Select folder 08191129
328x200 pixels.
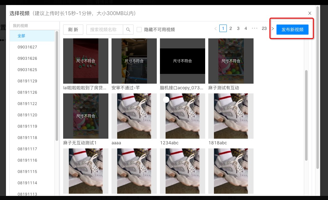[32, 81]
